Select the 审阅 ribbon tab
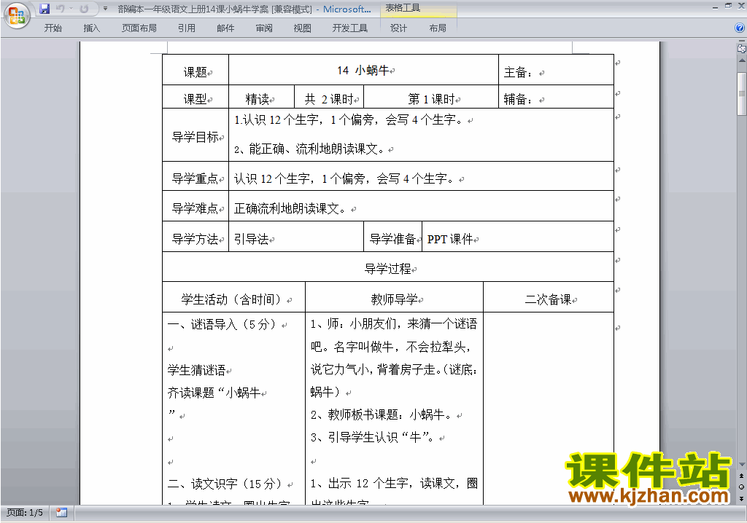This screenshot has width=747, height=523. [264, 28]
